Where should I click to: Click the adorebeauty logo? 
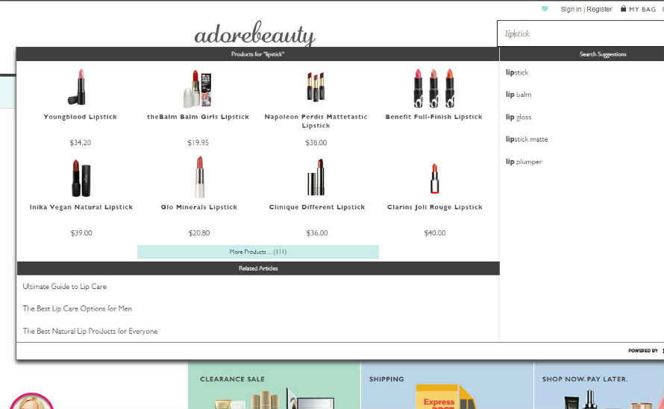tap(254, 34)
